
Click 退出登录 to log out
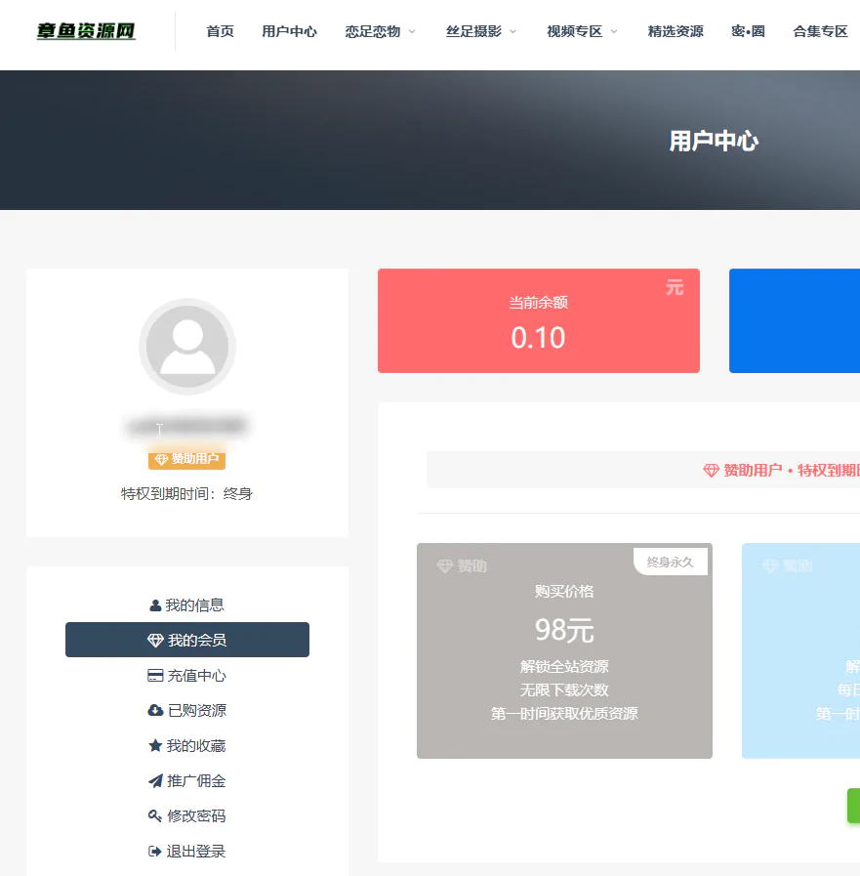[187, 851]
